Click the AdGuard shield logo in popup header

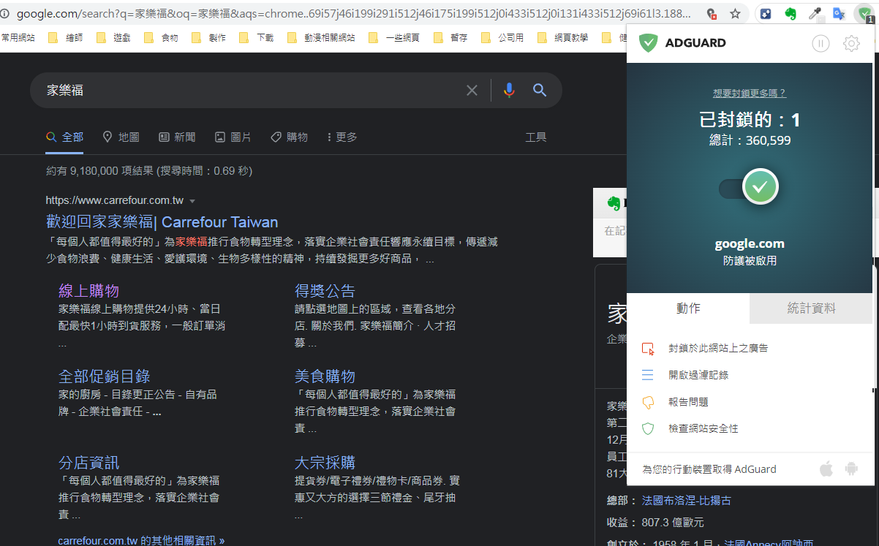[x=649, y=43]
